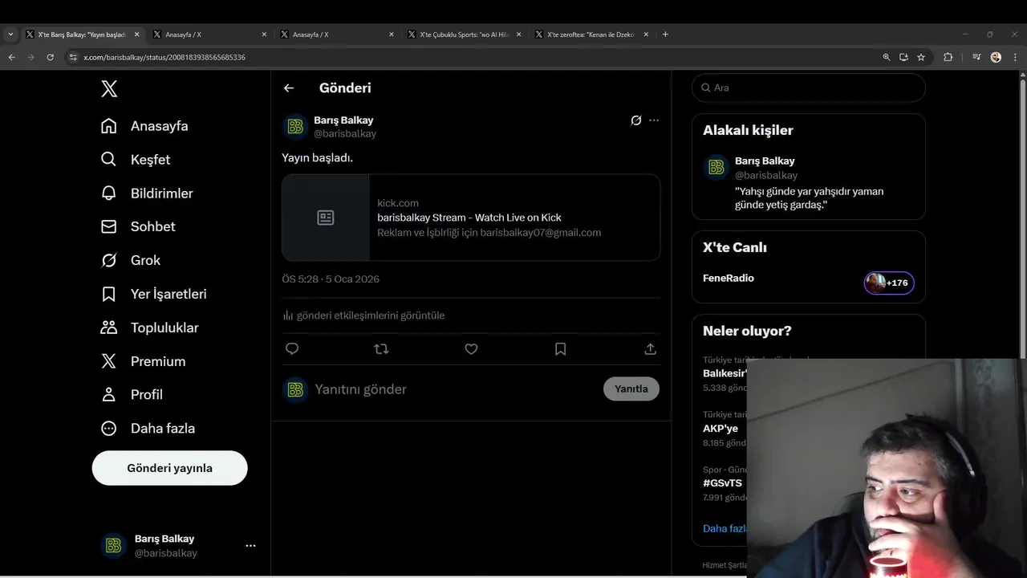Open #GSvTS trending topic
This screenshot has height=578, width=1027.
(722, 483)
